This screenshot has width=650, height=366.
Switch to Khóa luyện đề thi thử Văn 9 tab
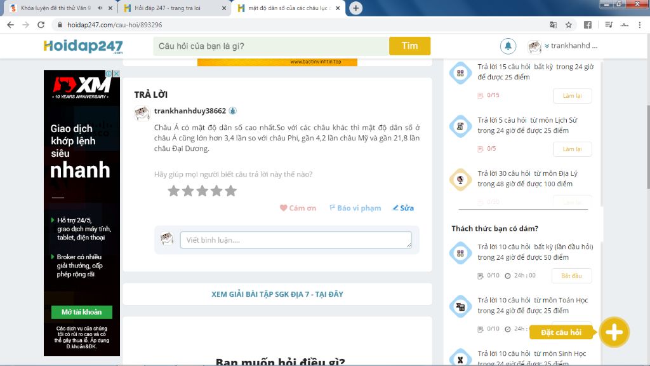(56, 8)
